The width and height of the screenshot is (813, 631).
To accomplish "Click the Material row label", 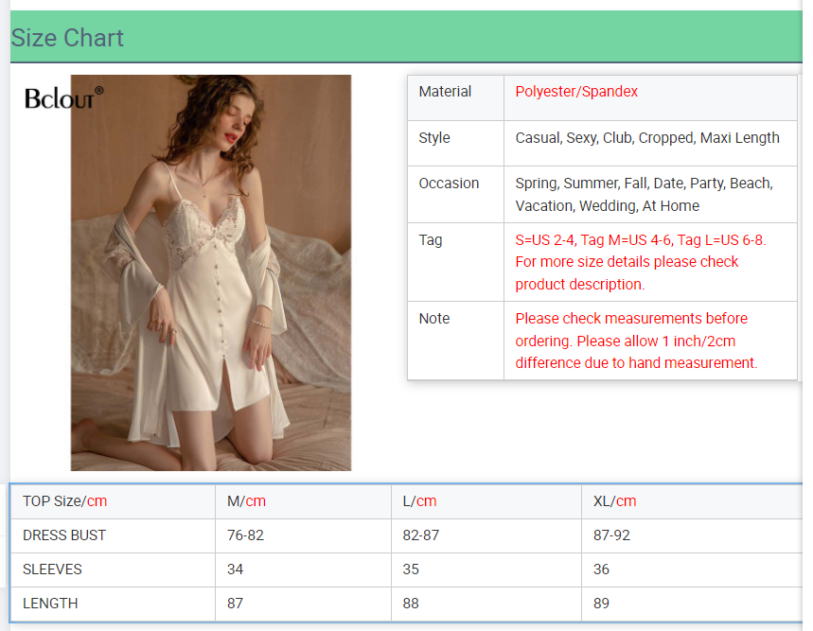I will 445,91.
